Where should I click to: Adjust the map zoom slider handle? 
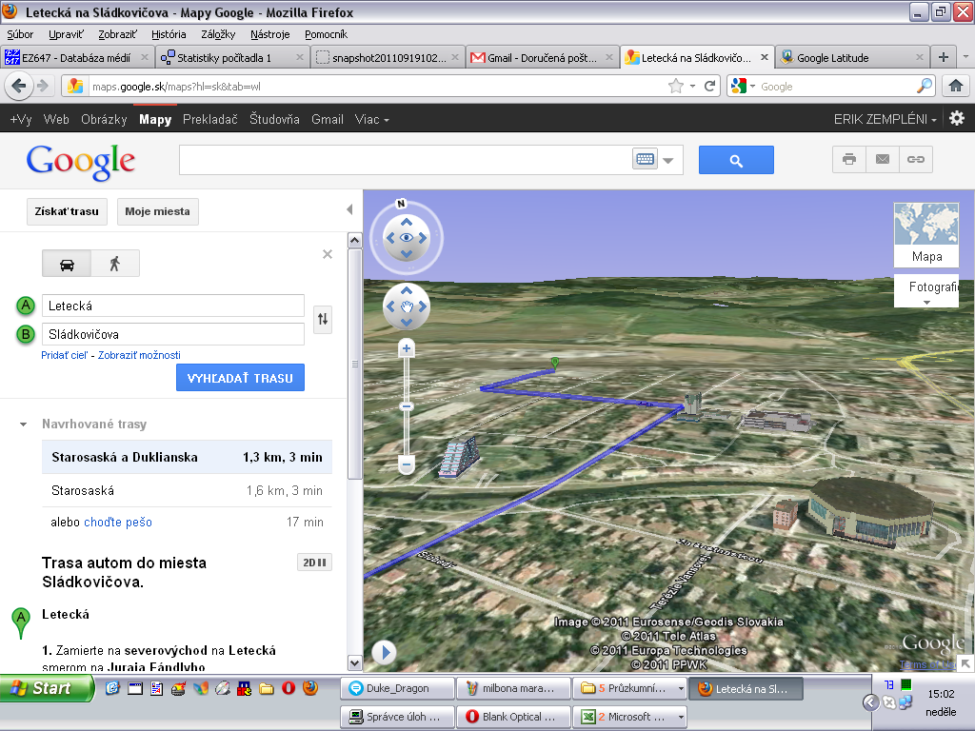click(x=406, y=406)
